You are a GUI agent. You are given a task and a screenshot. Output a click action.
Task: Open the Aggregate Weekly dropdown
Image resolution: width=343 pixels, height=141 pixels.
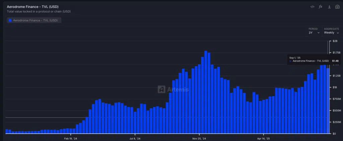331,33
